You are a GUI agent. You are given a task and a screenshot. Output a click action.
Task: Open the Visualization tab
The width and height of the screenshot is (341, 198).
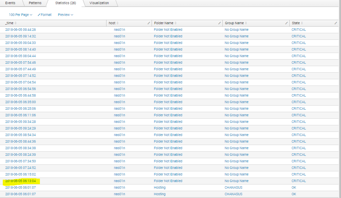point(99,3)
